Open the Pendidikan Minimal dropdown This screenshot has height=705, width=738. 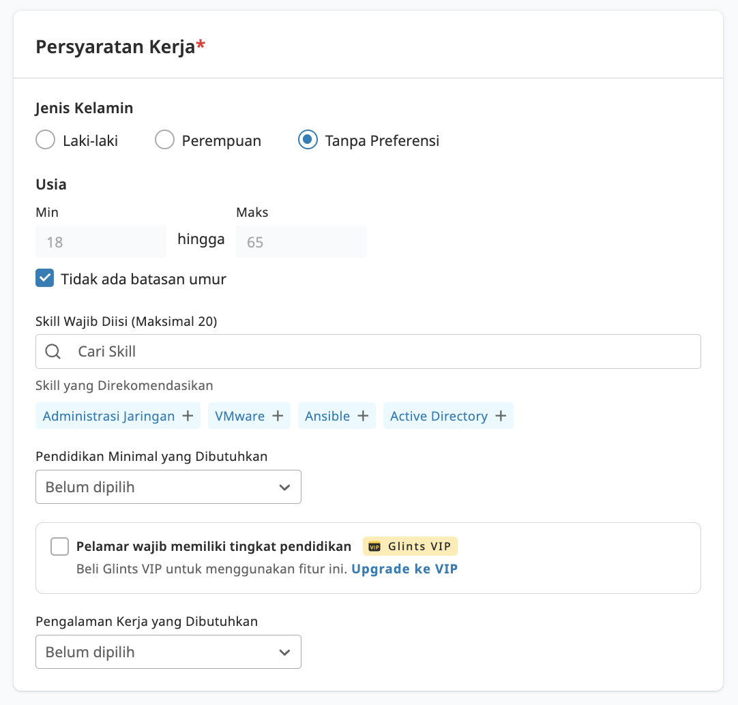[x=168, y=487]
